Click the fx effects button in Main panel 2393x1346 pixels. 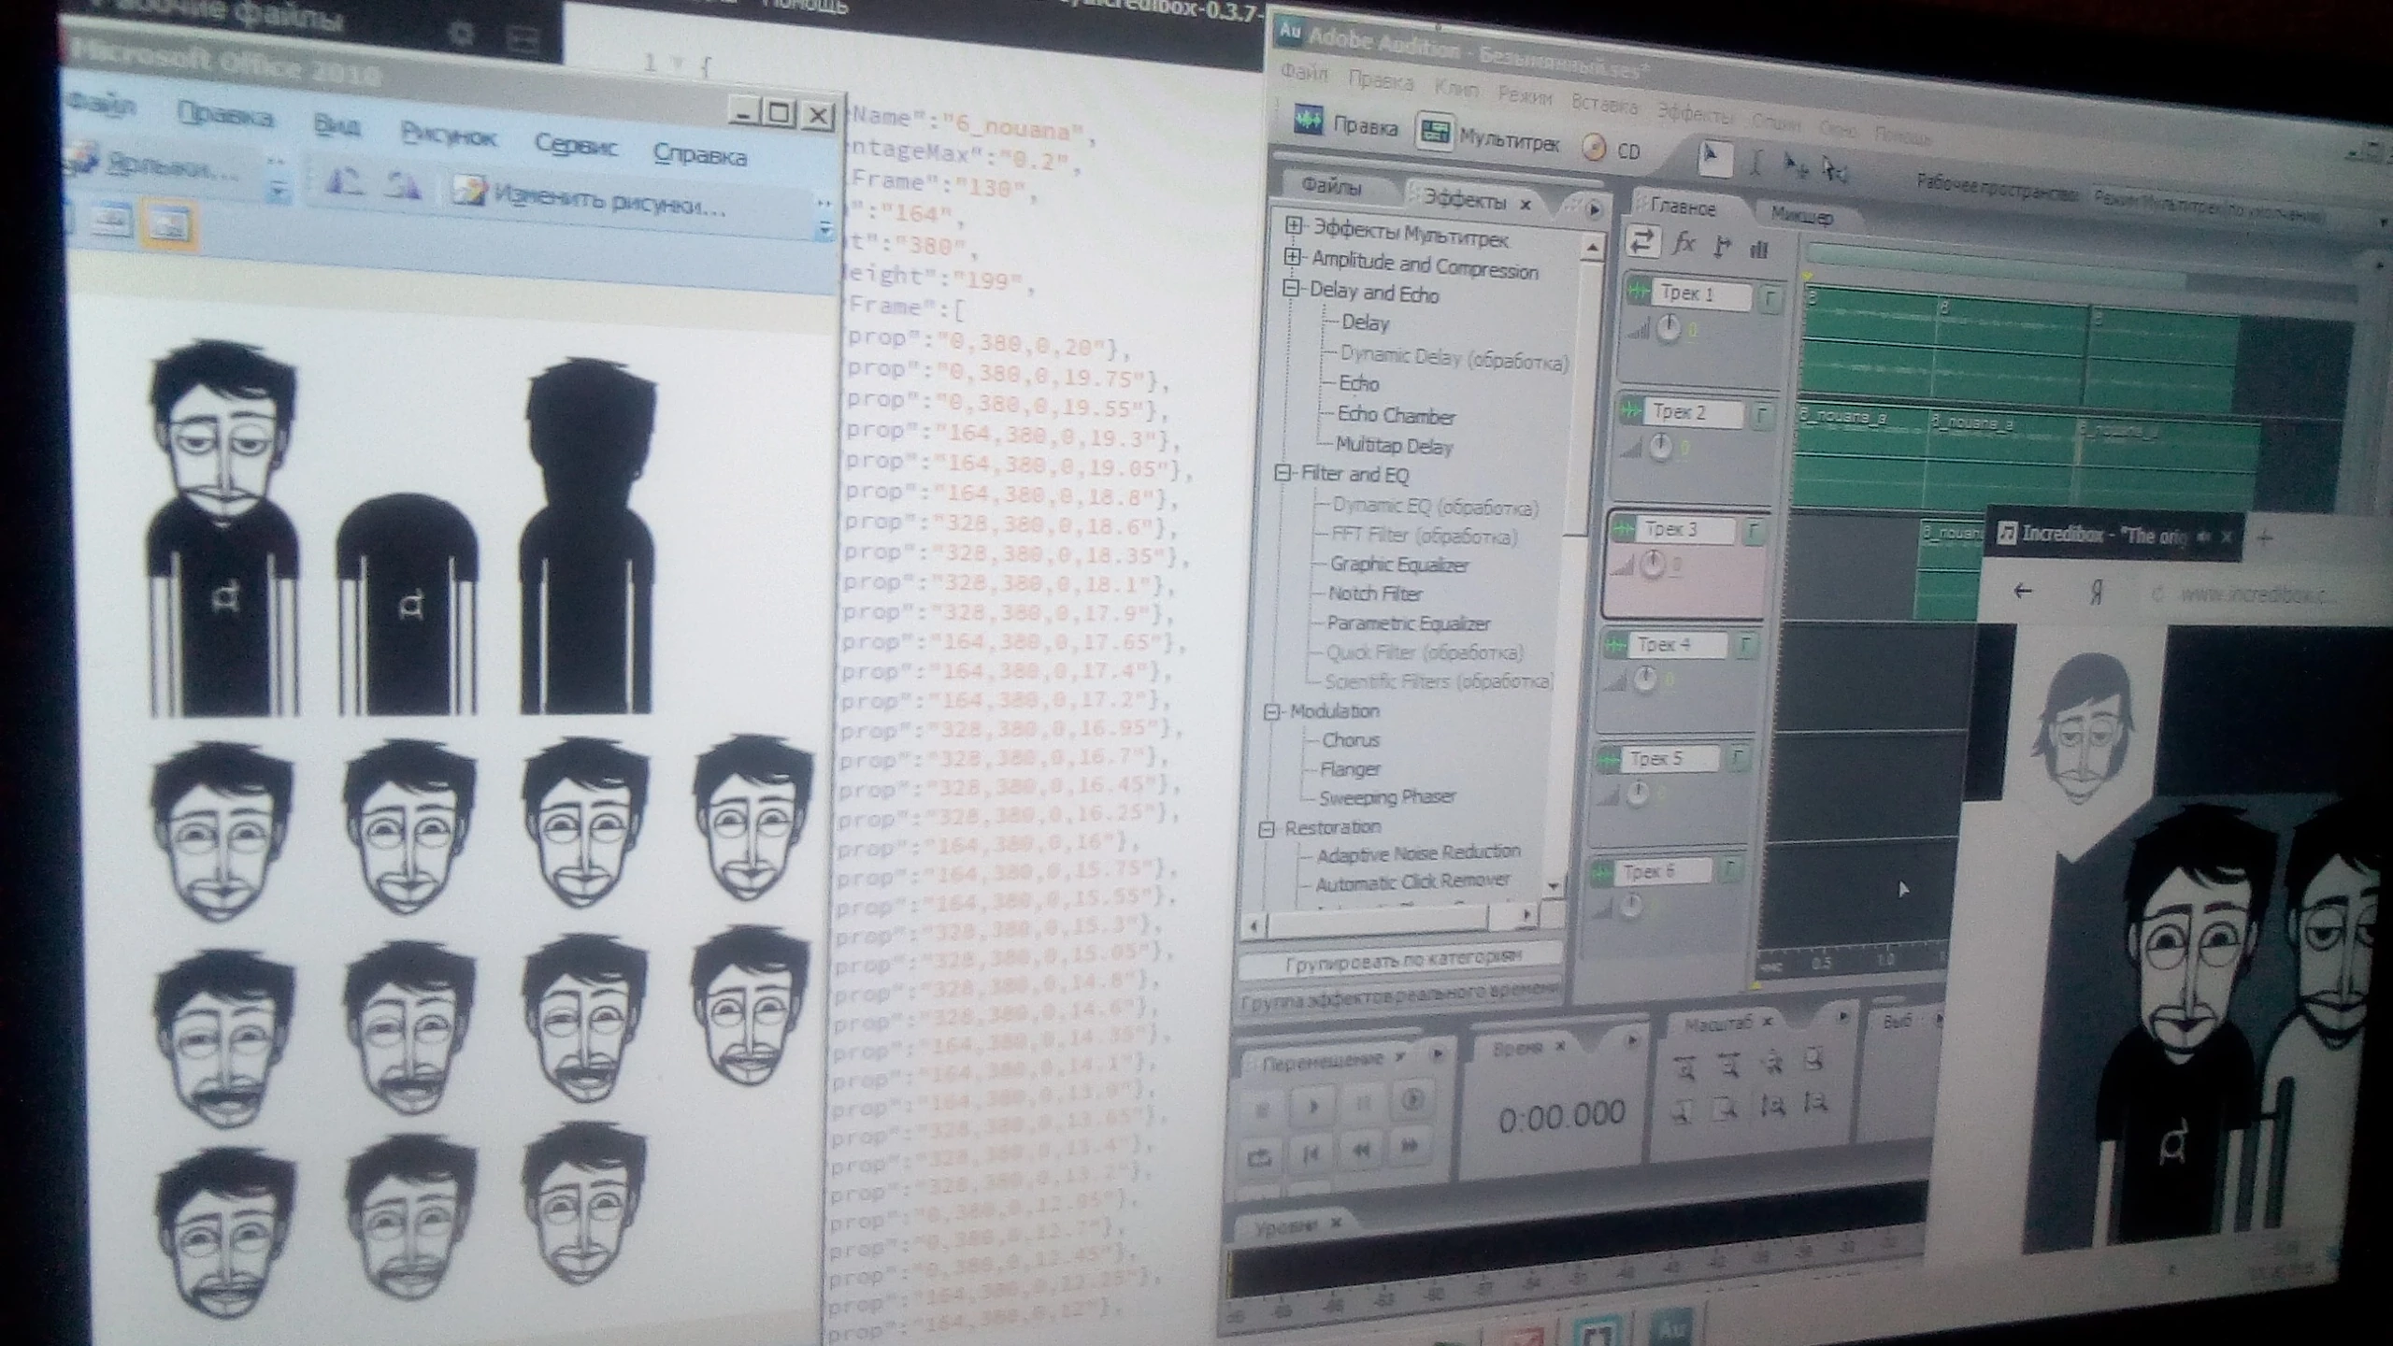[1684, 245]
